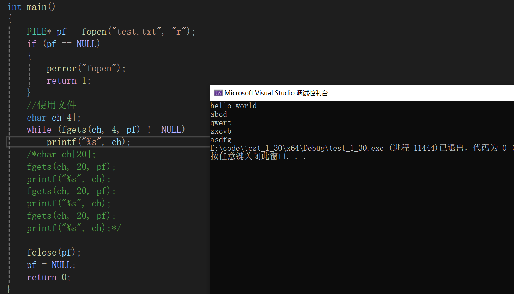The width and height of the screenshot is (514, 294).
Task: Click the 'abcd' line in console output
Action: (x=219, y=114)
